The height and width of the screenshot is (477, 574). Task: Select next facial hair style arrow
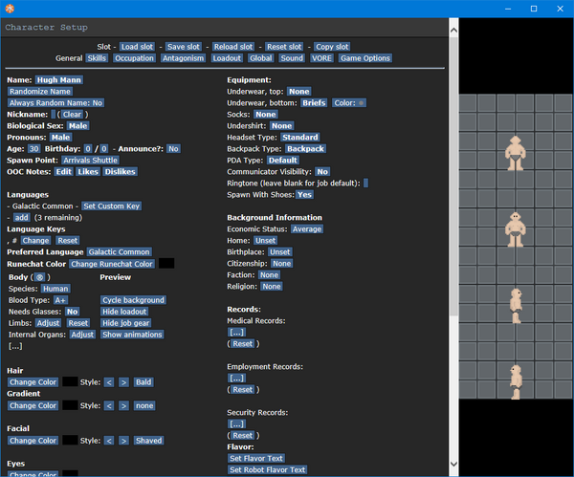pos(123,441)
